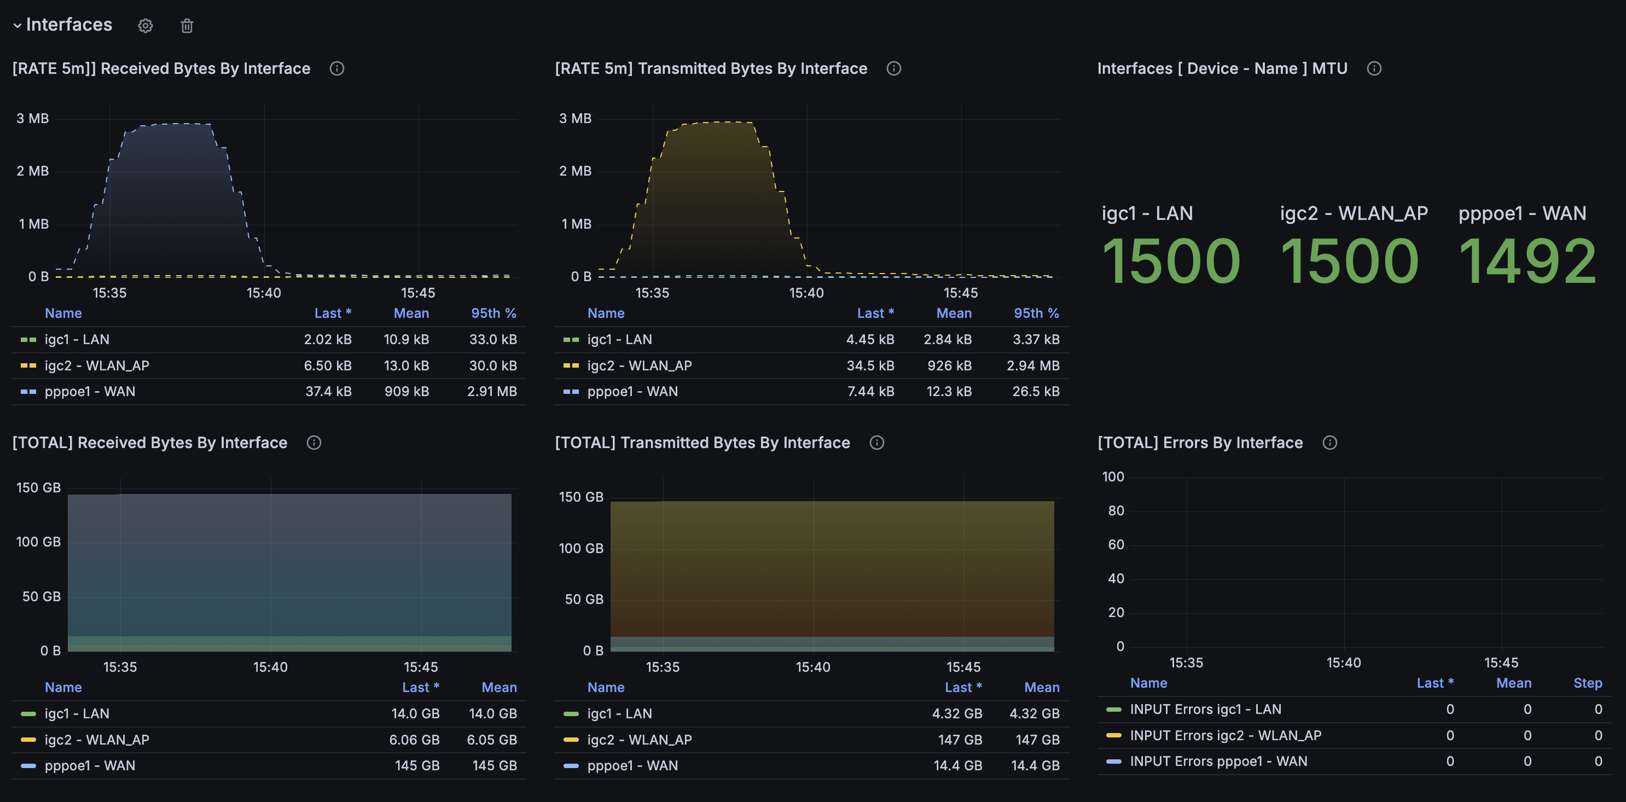The width and height of the screenshot is (1626, 802).
Task: Click the info icon for Interfaces MTU panel
Action: pos(1374,68)
